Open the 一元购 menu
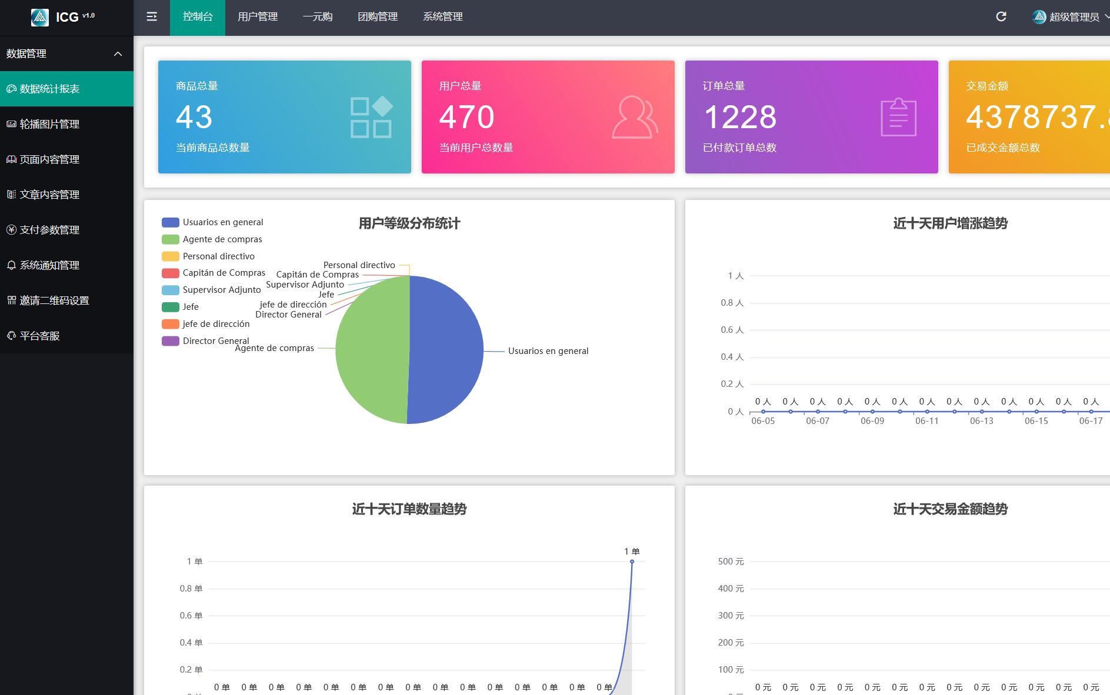This screenshot has height=695, width=1110. (x=318, y=17)
